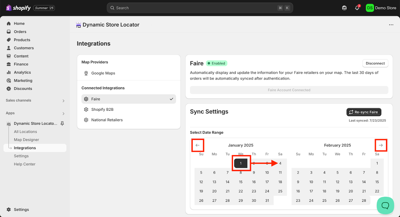Image resolution: width=400 pixels, height=217 pixels.
Task: Select the Shopify B2B integration
Action: pyautogui.click(x=129, y=109)
